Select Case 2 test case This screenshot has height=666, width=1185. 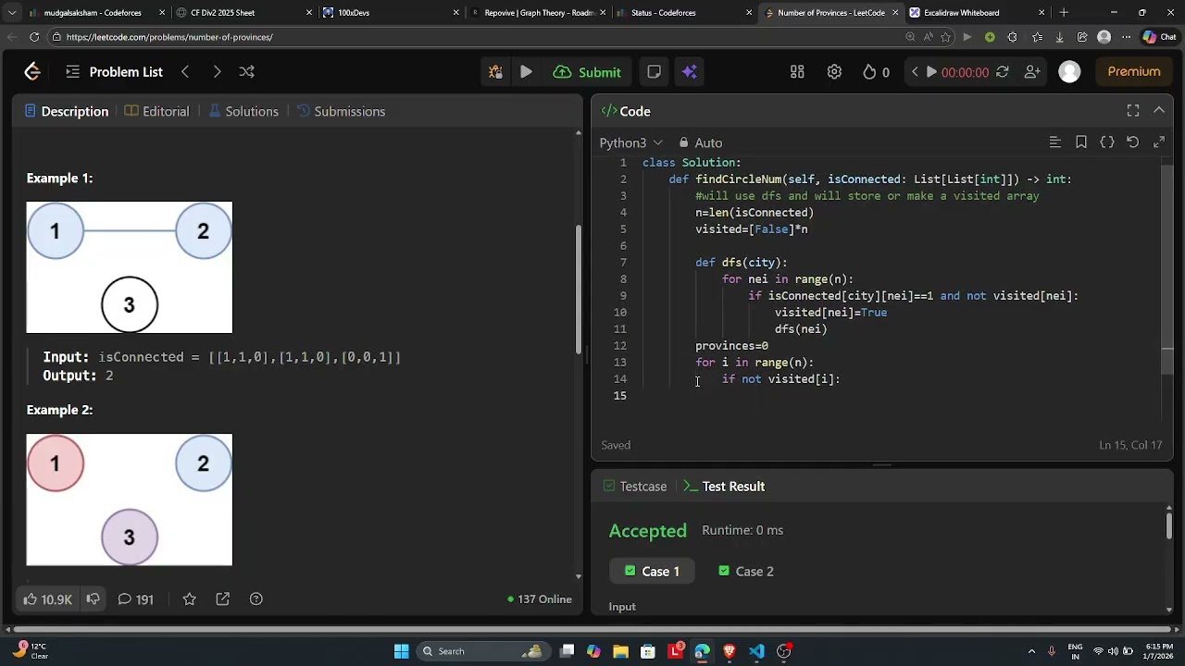[x=745, y=572]
